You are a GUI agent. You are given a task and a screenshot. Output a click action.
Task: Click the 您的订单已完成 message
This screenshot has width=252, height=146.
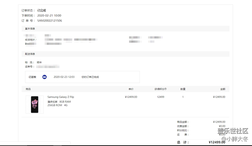coord(90,77)
